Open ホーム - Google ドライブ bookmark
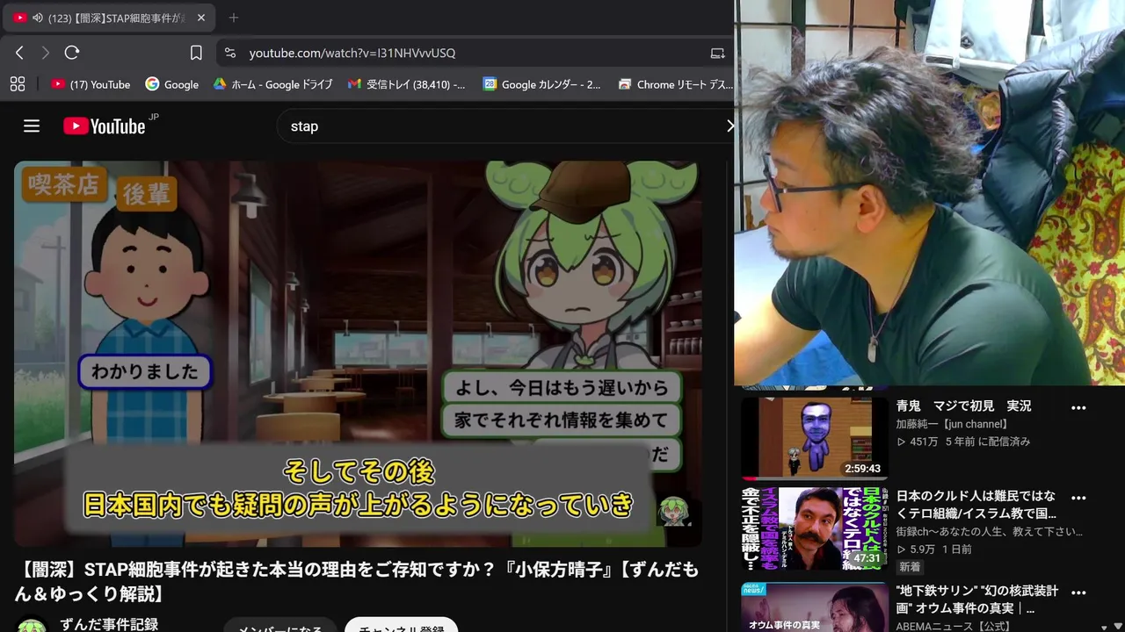Image resolution: width=1125 pixels, height=632 pixels. point(272,84)
